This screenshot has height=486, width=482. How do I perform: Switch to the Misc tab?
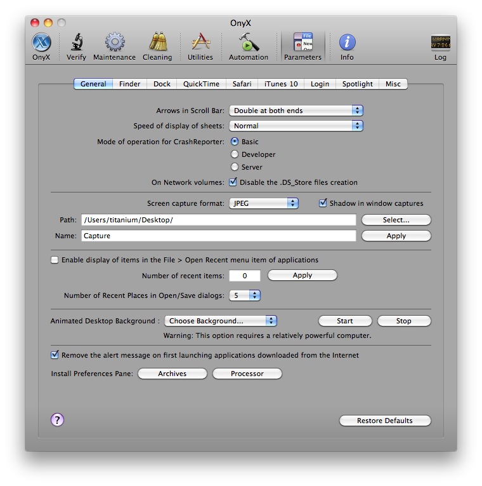tap(393, 84)
